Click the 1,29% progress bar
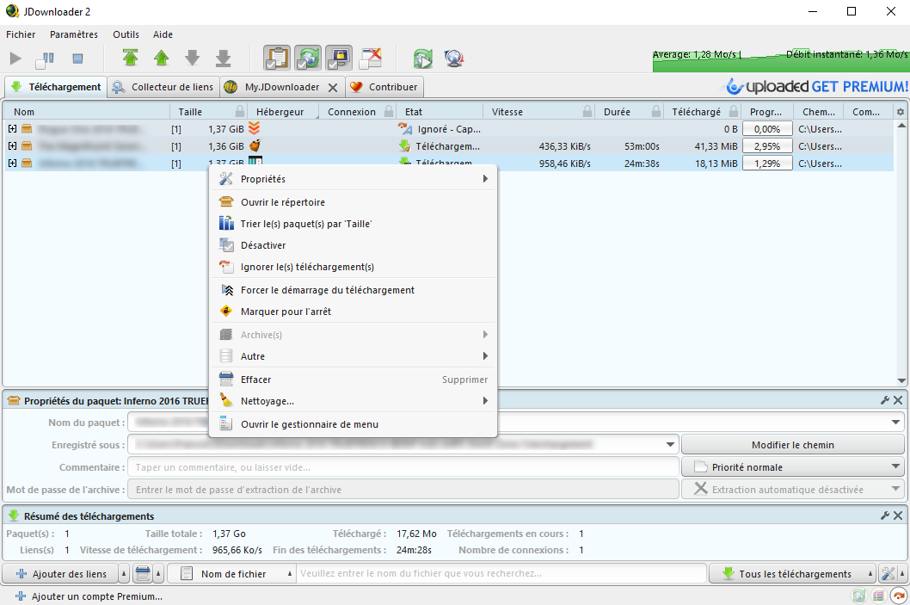910x605 pixels. pos(766,164)
